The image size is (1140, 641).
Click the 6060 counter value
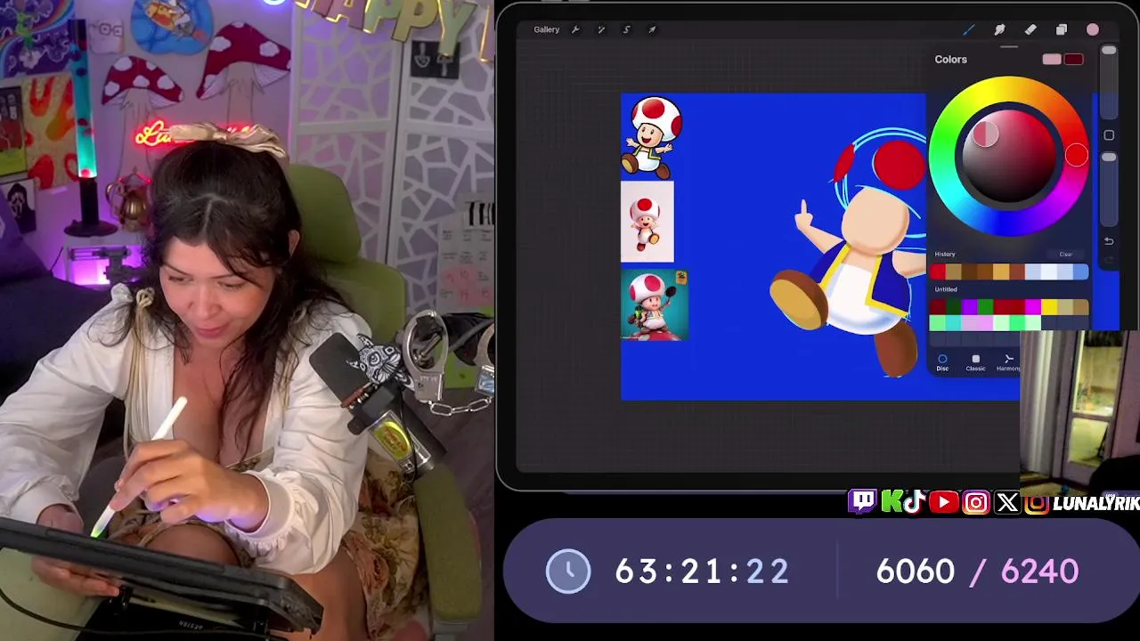[x=916, y=572]
